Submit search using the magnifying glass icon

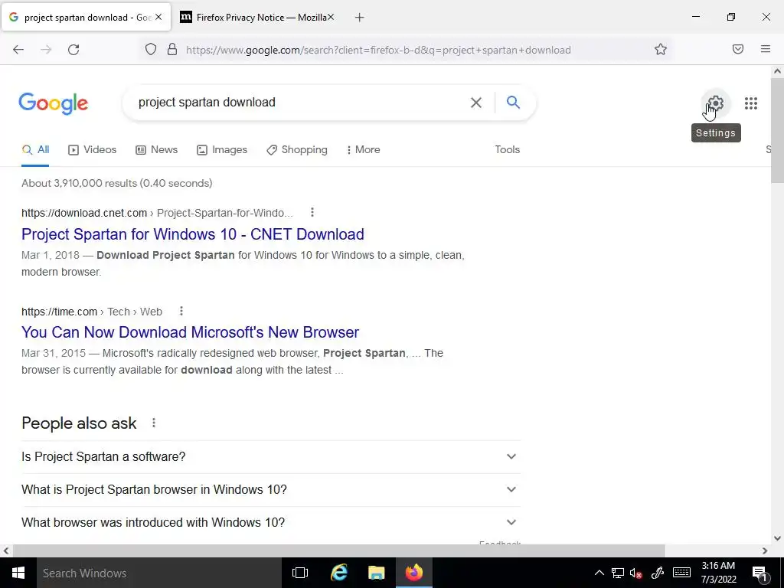[x=513, y=103]
